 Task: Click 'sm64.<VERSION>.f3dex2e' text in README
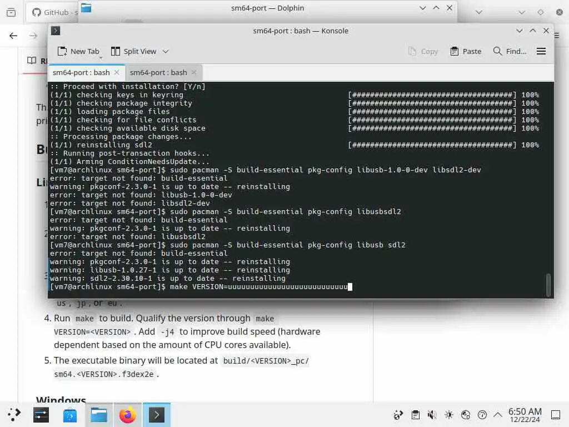(x=104, y=374)
